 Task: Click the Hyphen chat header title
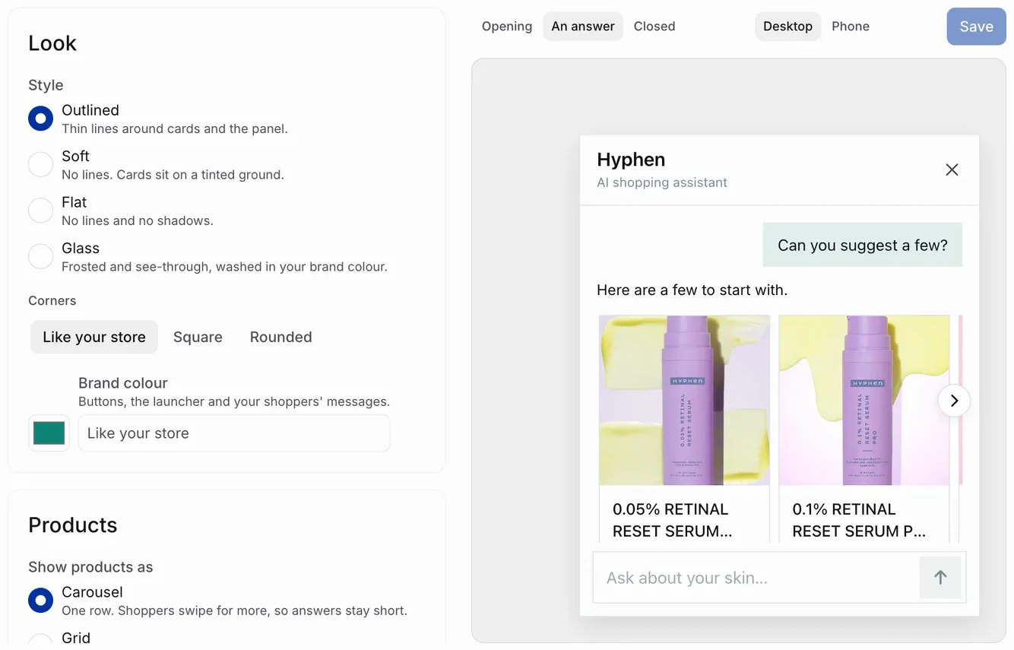(x=631, y=160)
